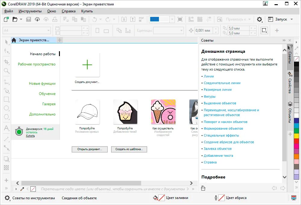Click the full-screen preview icon
The height and width of the screenshot is (205, 301).
(180, 19)
